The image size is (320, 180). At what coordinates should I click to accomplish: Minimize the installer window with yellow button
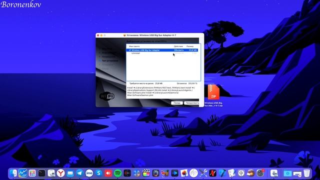(x=101, y=35)
